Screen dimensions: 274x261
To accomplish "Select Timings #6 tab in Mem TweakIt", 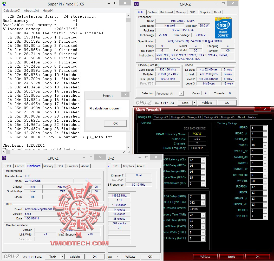I will coord(227,117).
